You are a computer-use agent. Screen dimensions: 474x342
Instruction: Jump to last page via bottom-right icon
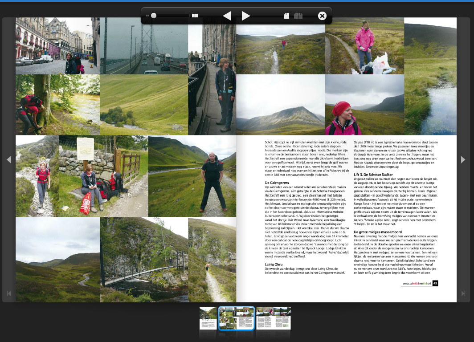463,293
